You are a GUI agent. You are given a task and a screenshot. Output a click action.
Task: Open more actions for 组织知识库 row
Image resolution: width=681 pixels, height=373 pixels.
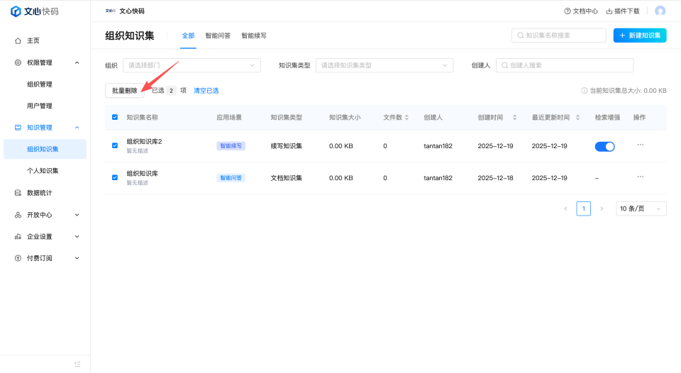[x=640, y=177]
